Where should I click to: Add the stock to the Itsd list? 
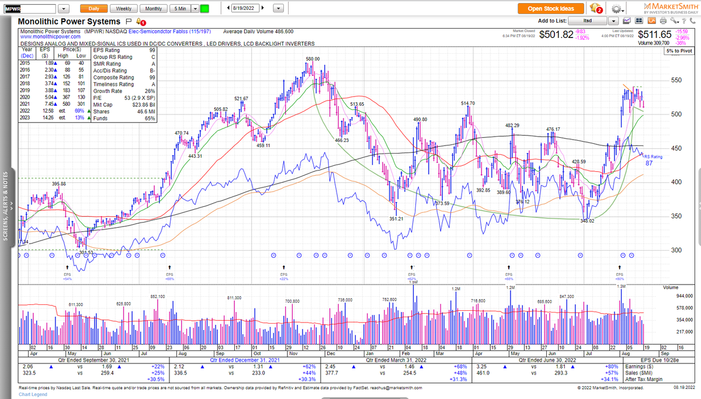point(587,20)
